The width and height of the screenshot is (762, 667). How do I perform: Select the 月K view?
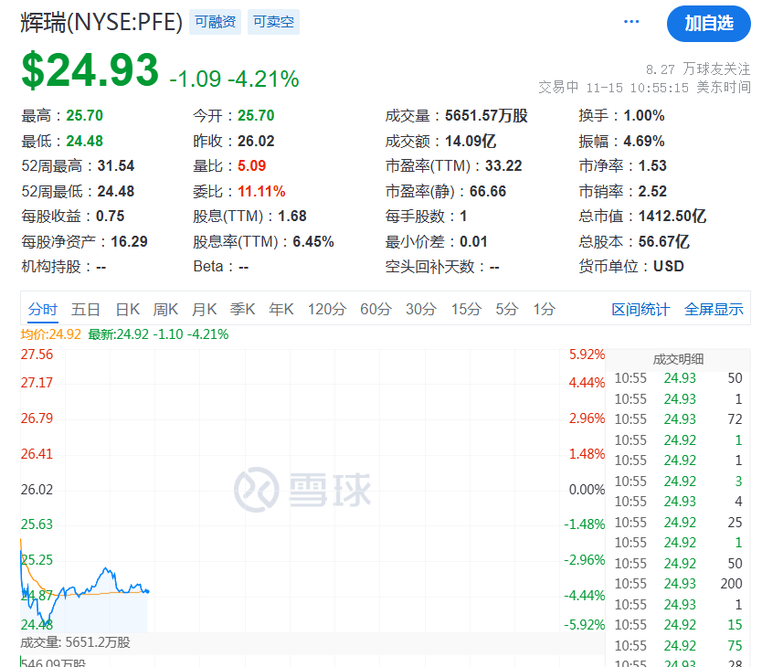click(x=204, y=310)
